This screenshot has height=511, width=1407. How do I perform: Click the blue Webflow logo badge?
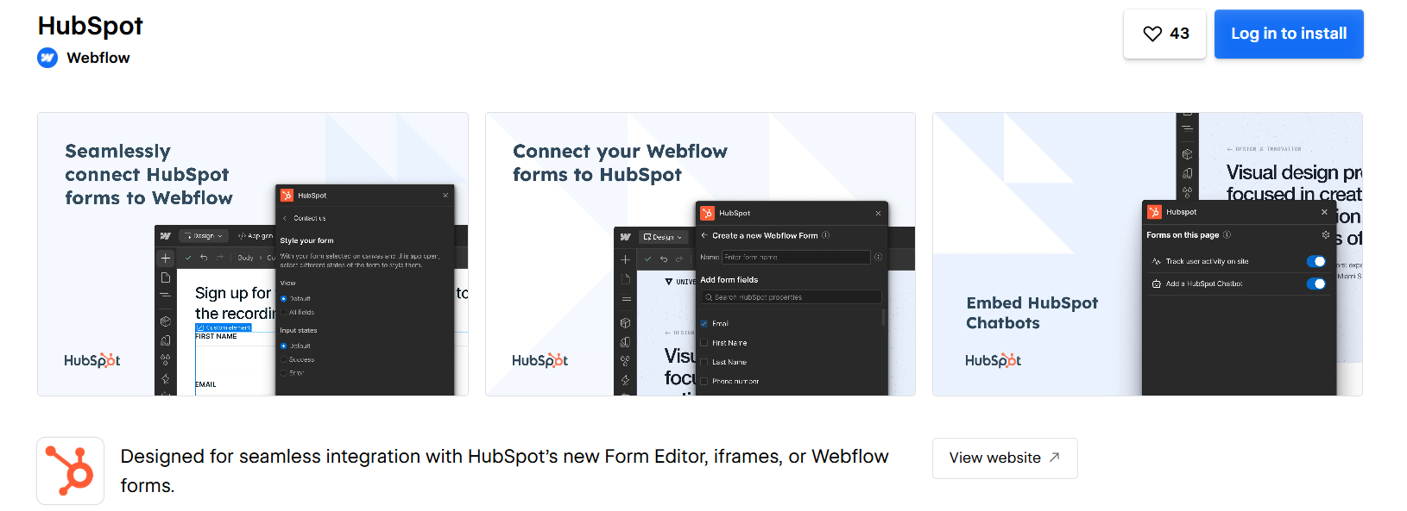click(x=47, y=58)
